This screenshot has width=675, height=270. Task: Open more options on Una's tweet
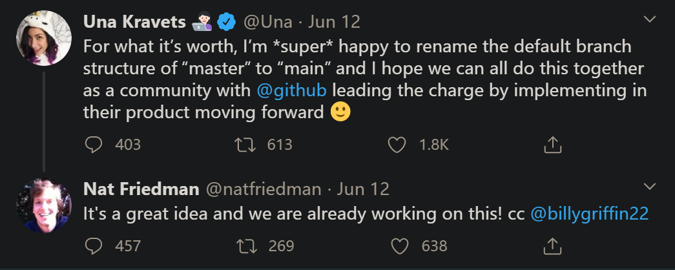click(x=650, y=20)
